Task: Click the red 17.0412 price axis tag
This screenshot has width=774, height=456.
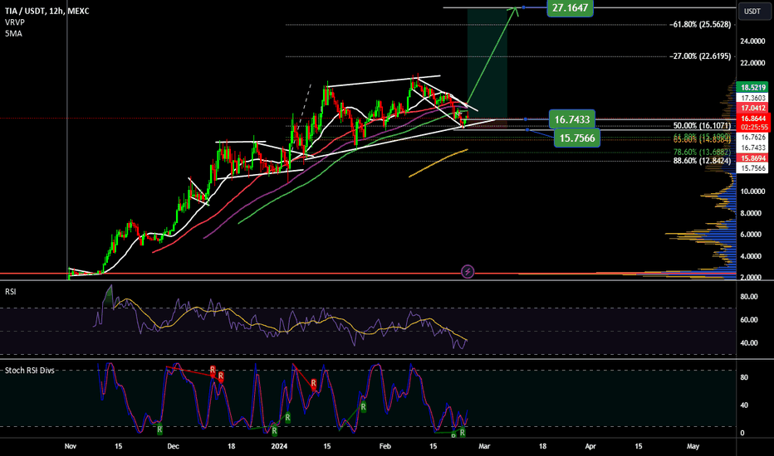Action: point(752,108)
